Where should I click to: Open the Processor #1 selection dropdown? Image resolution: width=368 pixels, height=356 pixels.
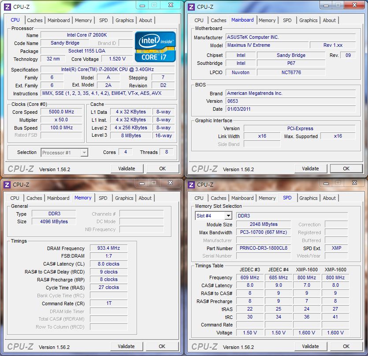click(x=64, y=153)
